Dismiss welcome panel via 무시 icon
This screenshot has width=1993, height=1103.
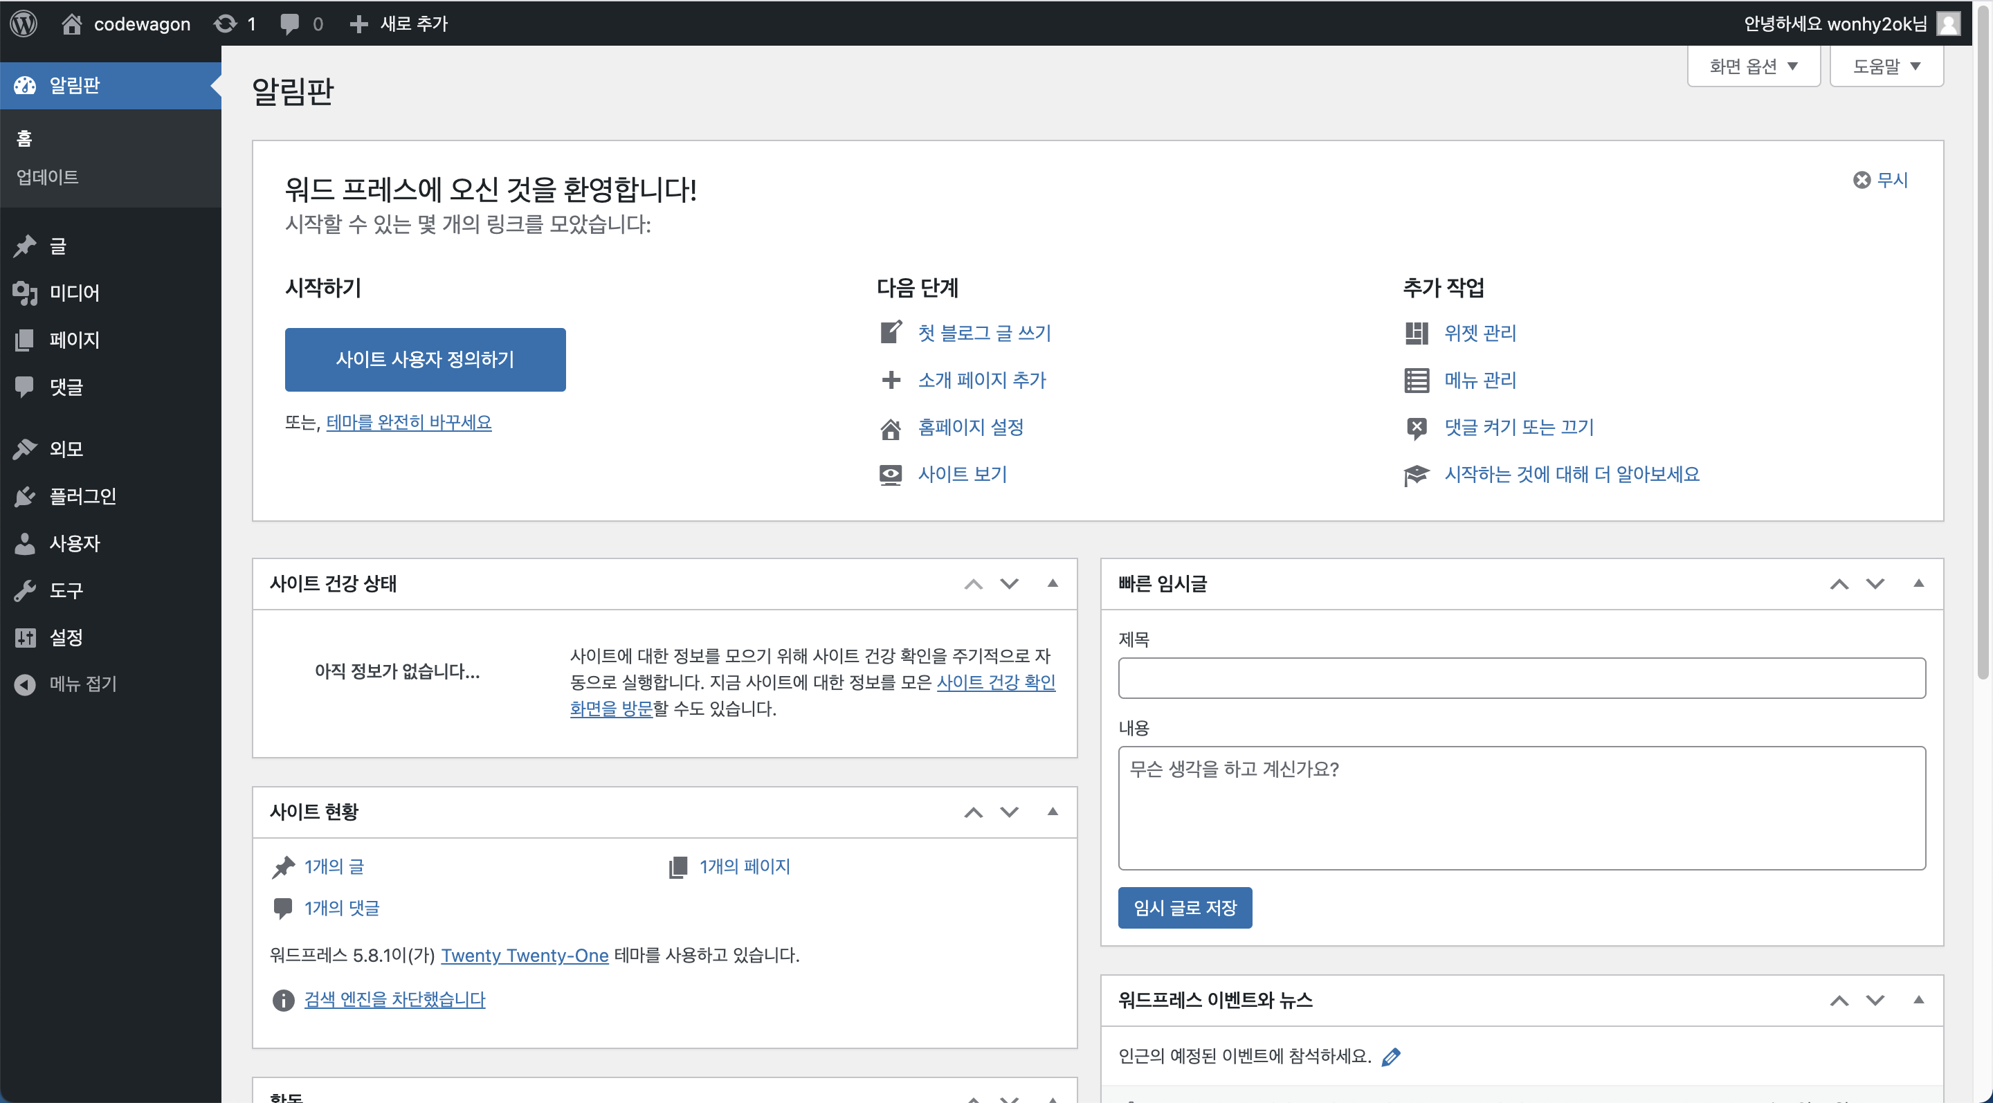pos(1862,180)
